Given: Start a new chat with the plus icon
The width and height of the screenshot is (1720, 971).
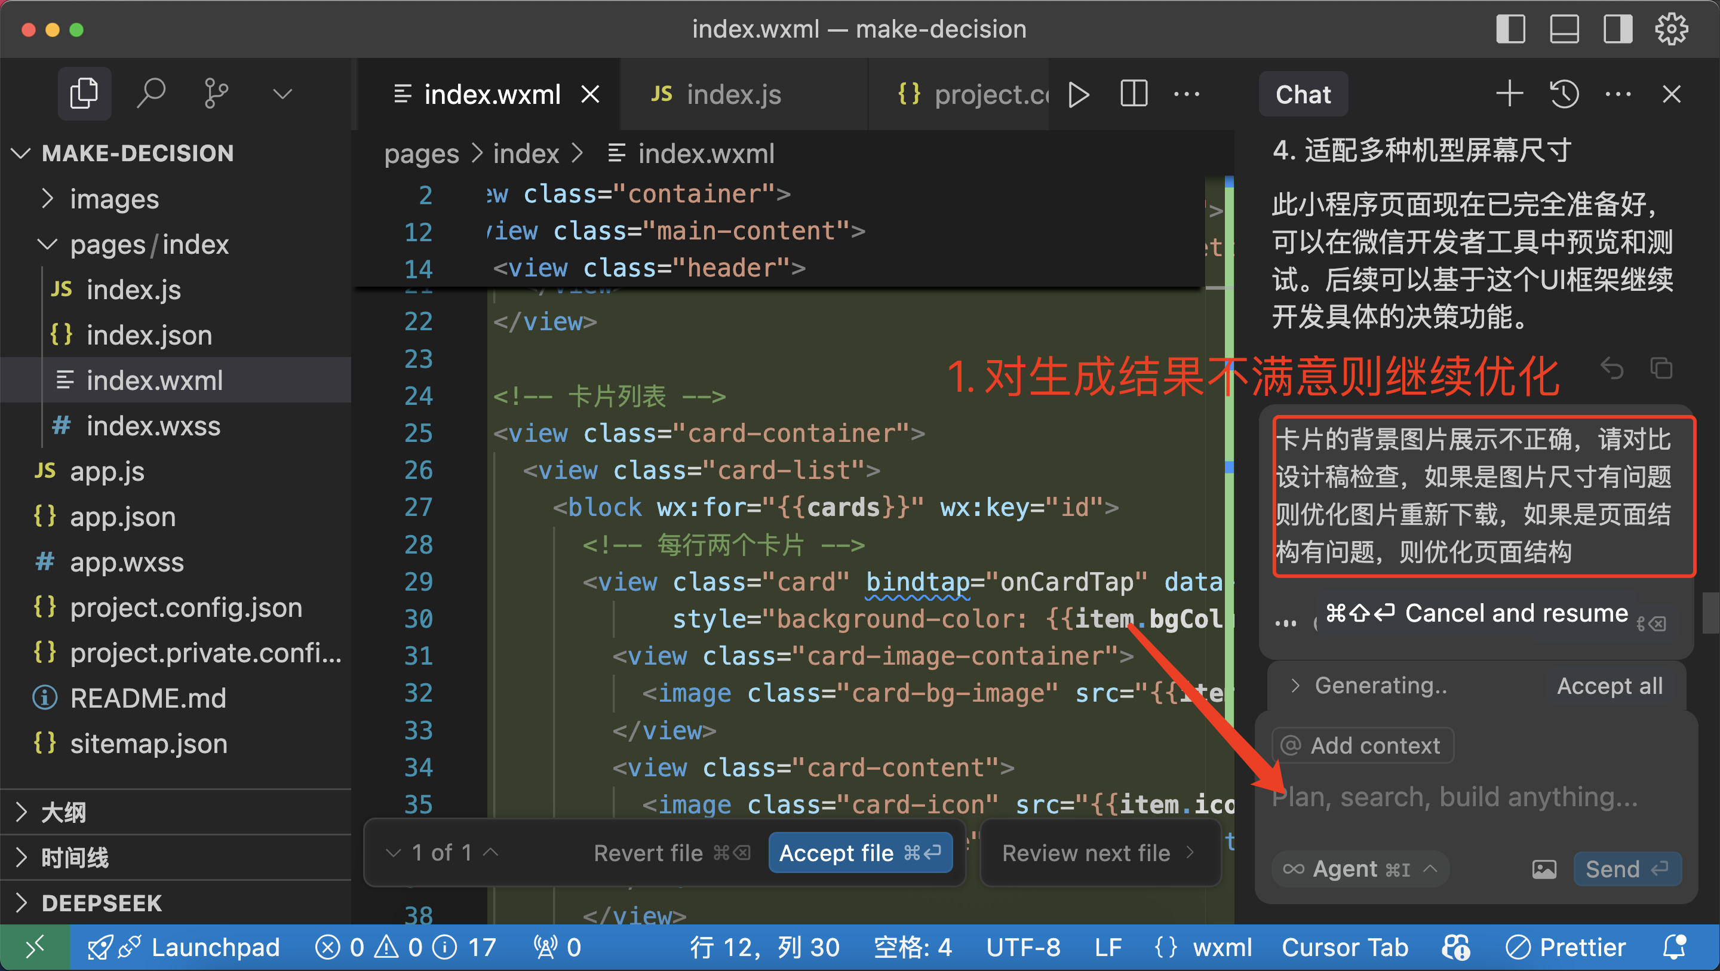Looking at the screenshot, I should pyautogui.click(x=1509, y=94).
